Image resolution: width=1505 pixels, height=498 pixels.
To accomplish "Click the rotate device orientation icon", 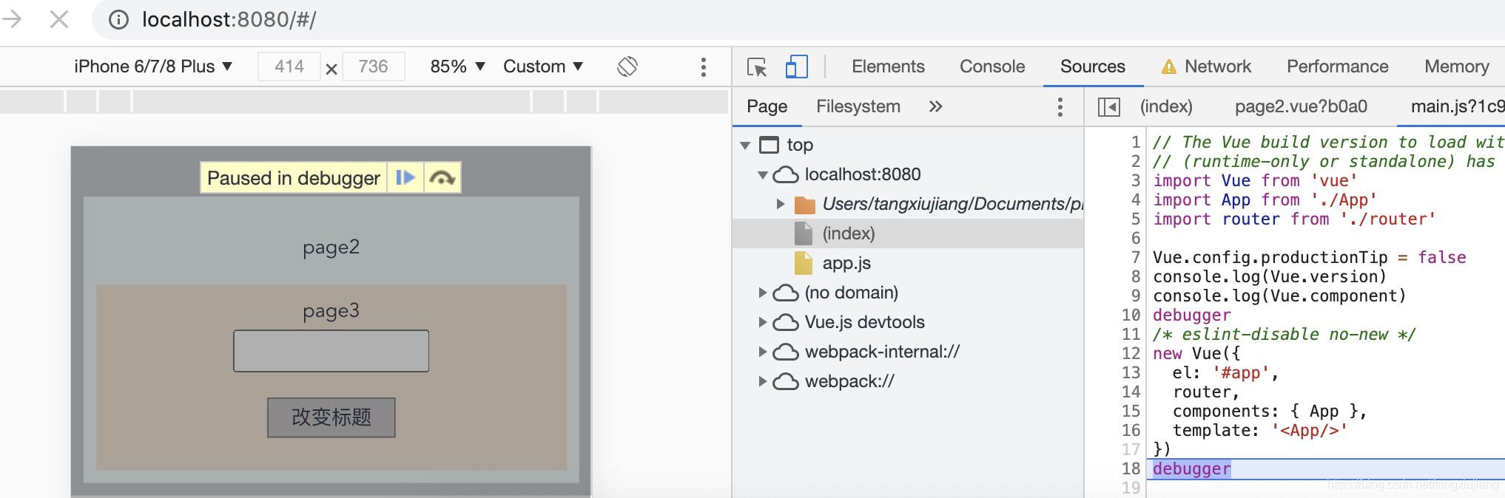I will coord(627,66).
